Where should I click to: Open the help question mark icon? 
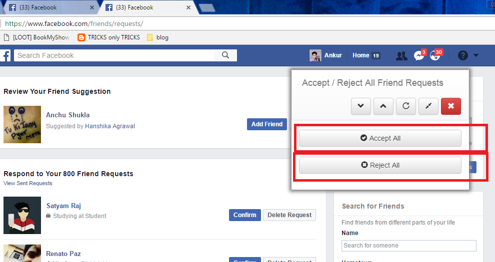coord(463,55)
